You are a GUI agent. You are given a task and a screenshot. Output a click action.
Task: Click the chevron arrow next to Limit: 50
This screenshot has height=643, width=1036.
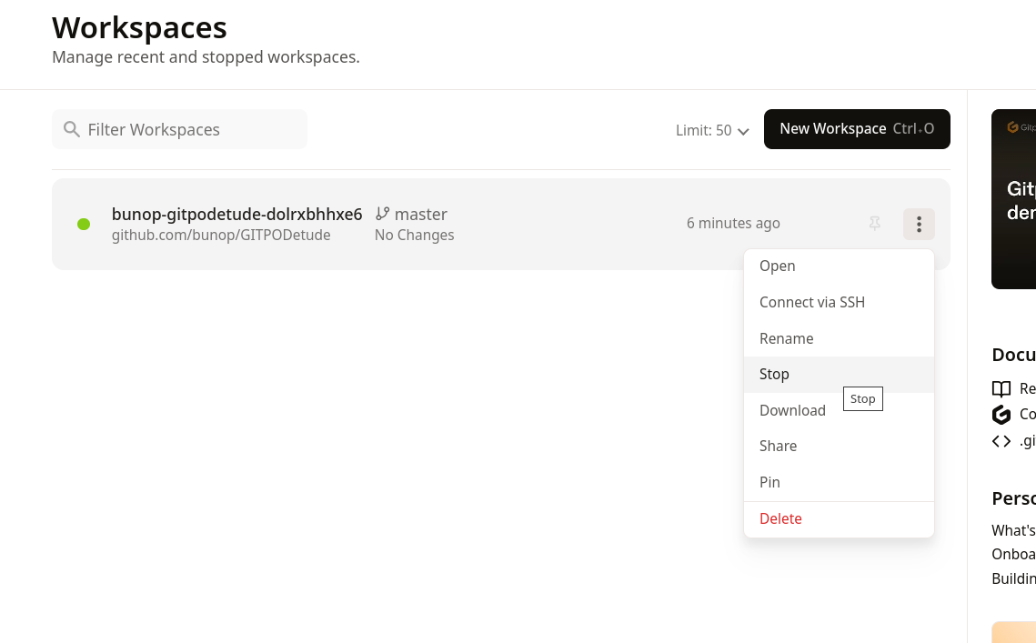coord(743,131)
